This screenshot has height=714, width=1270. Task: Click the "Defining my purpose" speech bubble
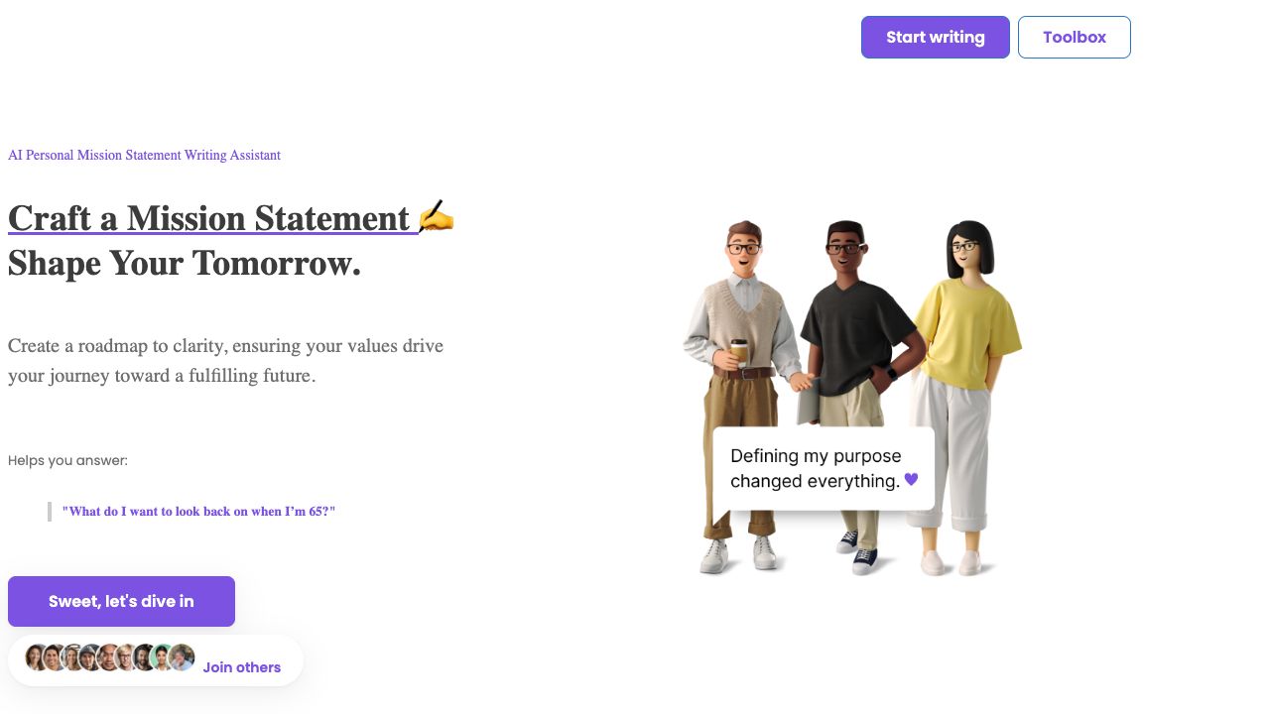(823, 468)
